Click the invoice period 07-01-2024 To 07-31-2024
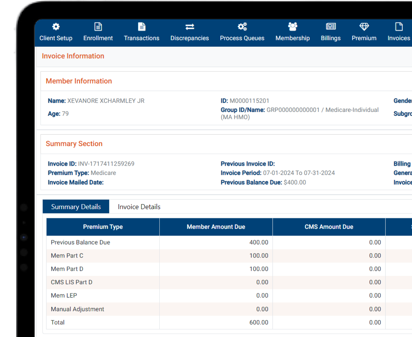 tap(299, 173)
